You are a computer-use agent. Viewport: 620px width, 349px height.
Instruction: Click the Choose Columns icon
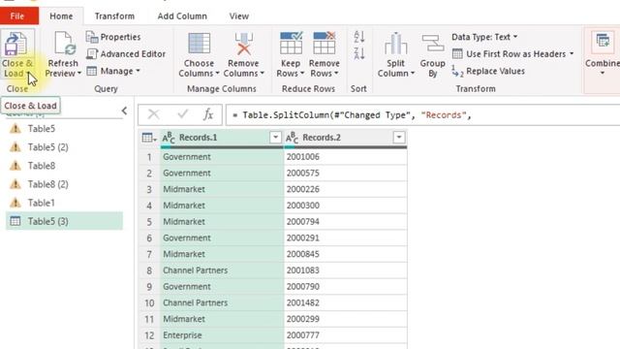[199, 44]
